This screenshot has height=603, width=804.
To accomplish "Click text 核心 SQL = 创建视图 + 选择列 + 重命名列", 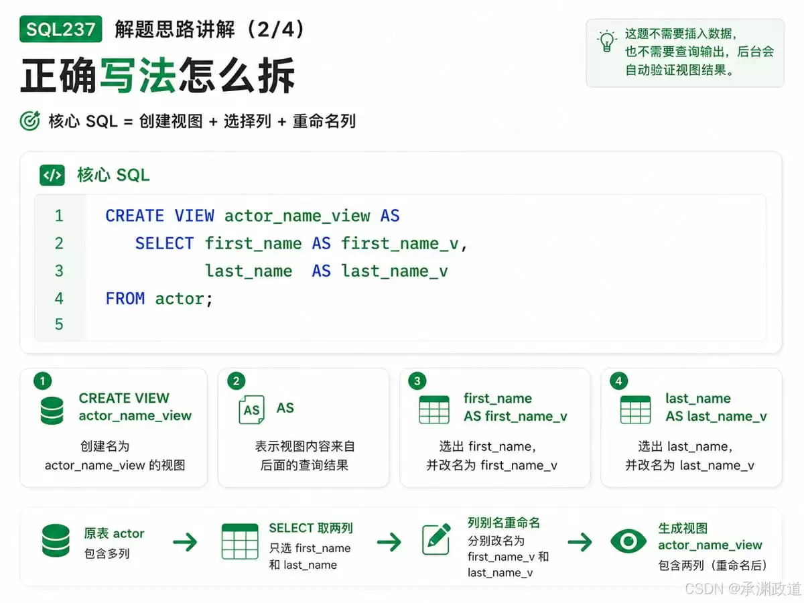I will click(x=202, y=121).
